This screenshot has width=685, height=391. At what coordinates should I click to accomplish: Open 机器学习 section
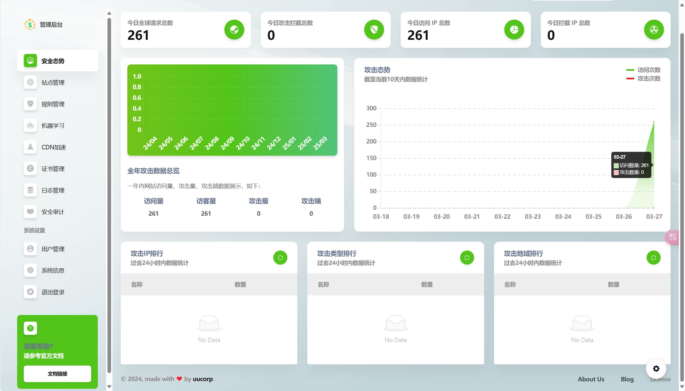pyautogui.click(x=58, y=126)
